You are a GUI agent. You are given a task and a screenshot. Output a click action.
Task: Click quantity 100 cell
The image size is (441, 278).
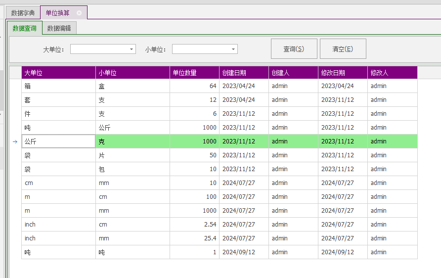click(195, 197)
